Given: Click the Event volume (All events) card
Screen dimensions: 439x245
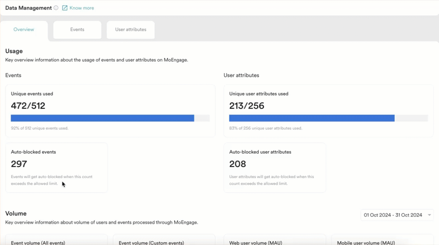Looking at the screenshot, I should pyautogui.click(x=56, y=240).
